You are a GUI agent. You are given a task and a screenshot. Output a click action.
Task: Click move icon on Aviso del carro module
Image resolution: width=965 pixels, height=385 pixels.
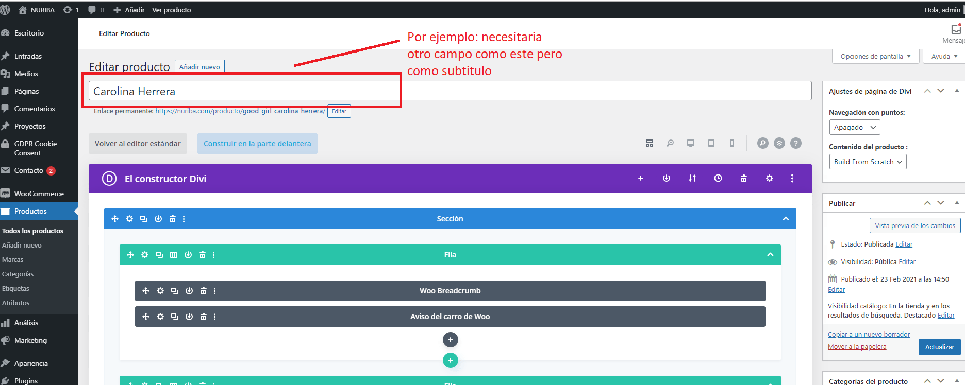[146, 317]
